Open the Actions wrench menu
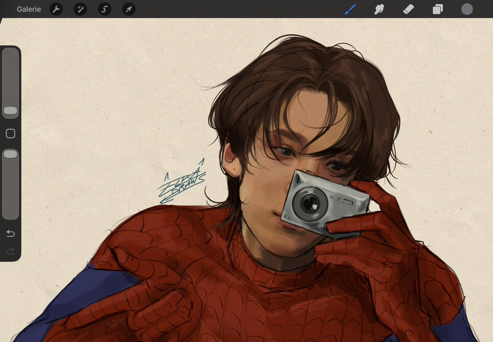This screenshot has height=342, width=493. [56, 9]
